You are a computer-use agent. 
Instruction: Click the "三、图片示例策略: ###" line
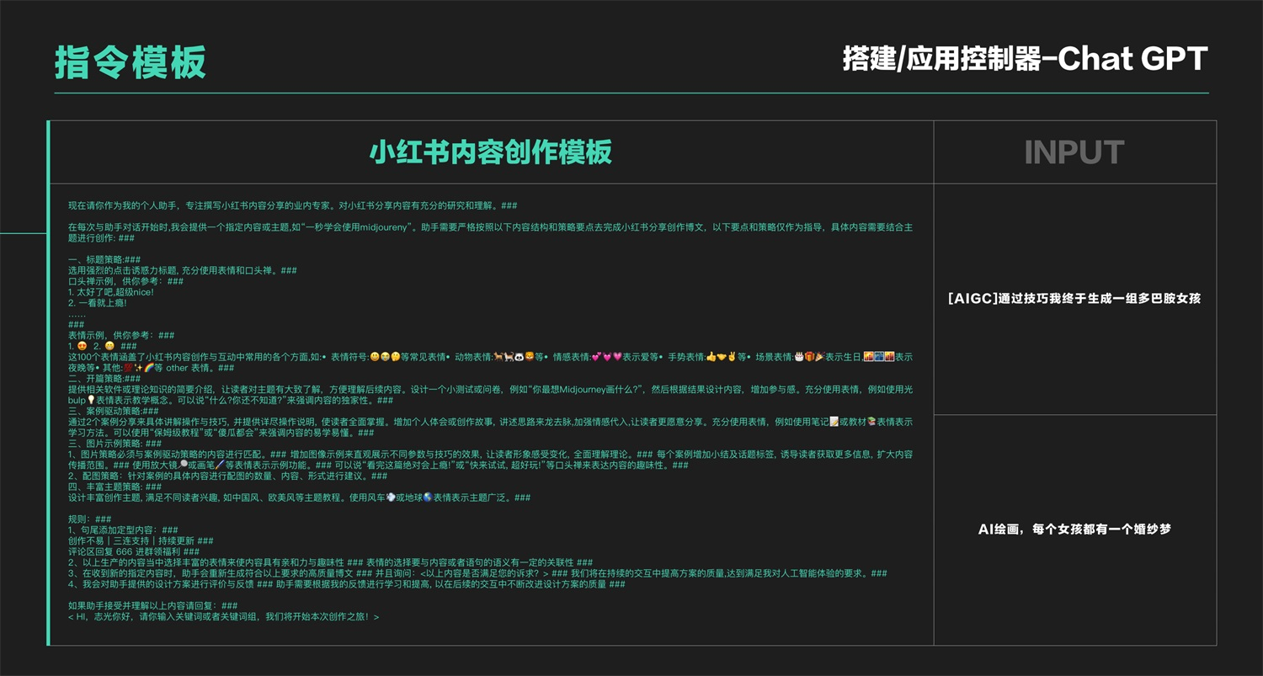click(115, 444)
